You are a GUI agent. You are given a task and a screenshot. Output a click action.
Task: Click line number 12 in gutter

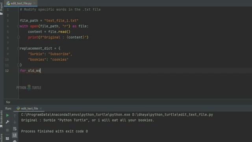click(x=7, y=71)
